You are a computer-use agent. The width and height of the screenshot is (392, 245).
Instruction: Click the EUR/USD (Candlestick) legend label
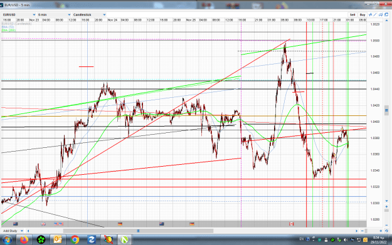pos(16,24)
